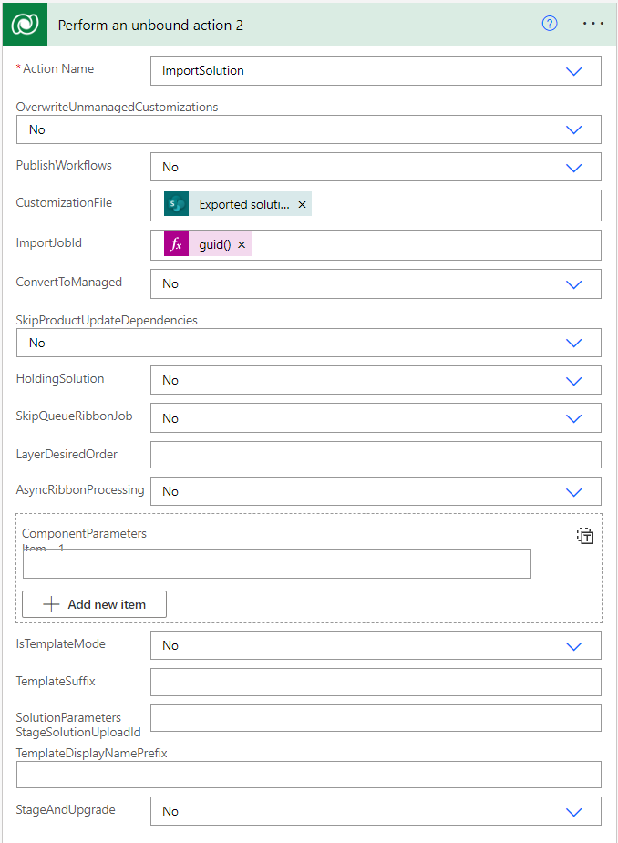Click the fx expression icon on guid() token
Screen dimensions: 618x843
click(177, 245)
